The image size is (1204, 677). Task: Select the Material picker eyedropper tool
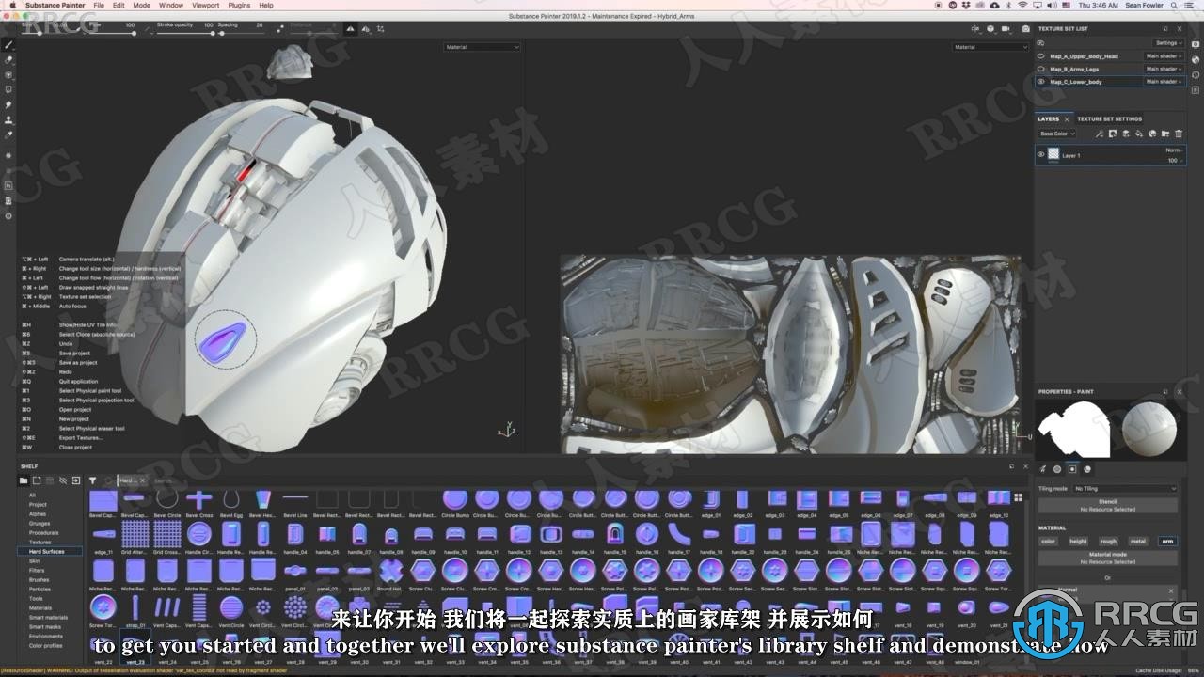click(8, 134)
